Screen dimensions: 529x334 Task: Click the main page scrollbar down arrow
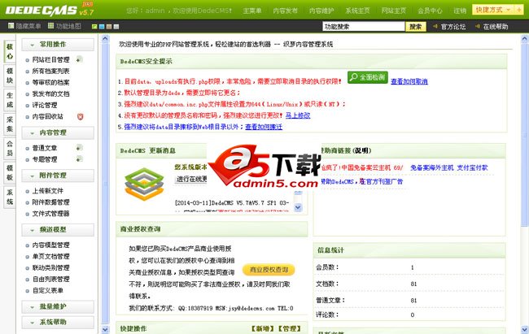point(525,329)
